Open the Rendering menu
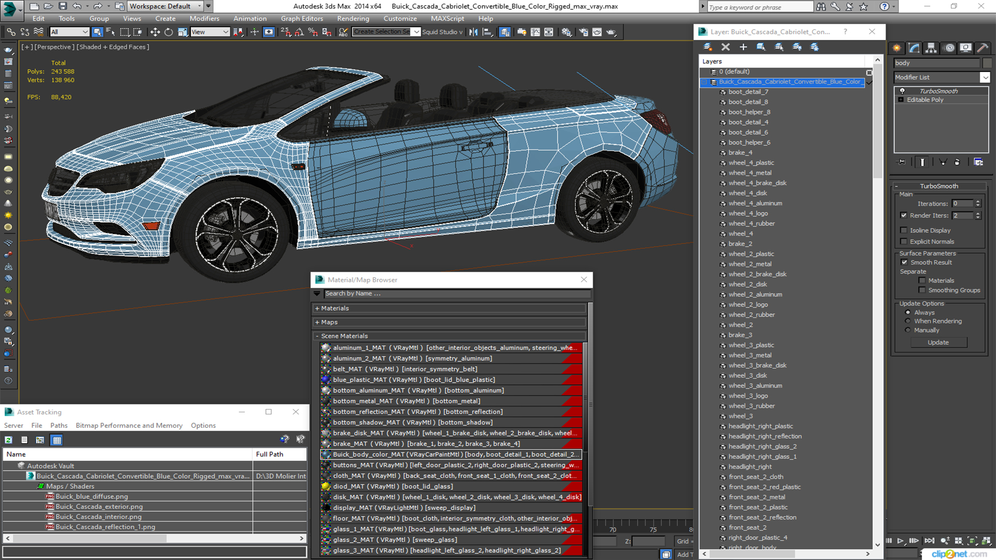The height and width of the screenshot is (560, 996). point(353,19)
